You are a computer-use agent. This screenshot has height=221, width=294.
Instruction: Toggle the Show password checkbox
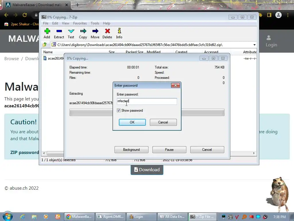[119, 110]
